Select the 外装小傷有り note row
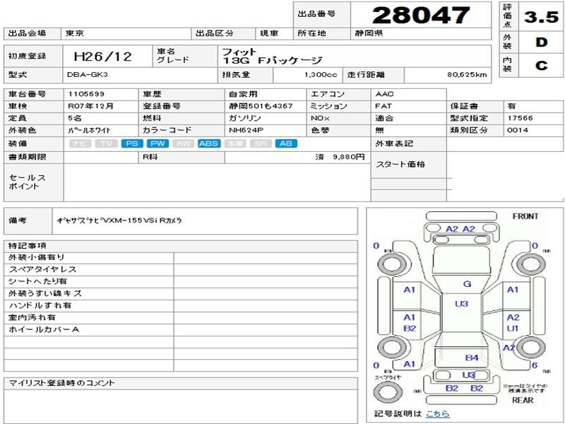Screen dimensions: 565x424 point(88,257)
